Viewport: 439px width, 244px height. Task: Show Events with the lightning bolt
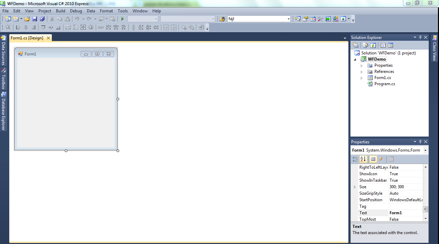tap(381, 159)
